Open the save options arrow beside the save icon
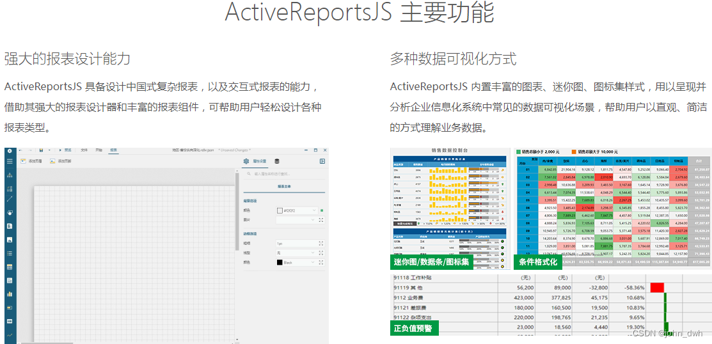This screenshot has width=712, height=344. 49,150
